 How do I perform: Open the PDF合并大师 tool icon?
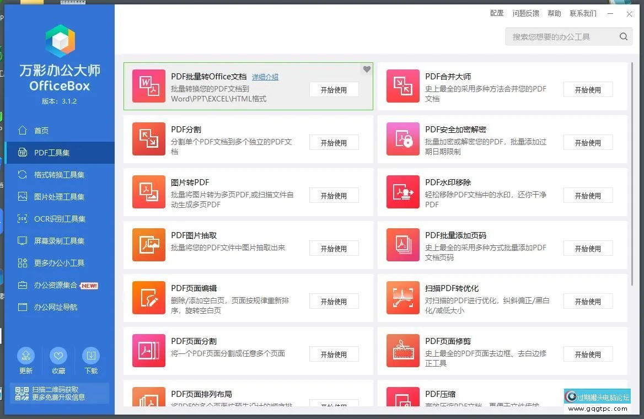pyautogui.click(x=402, y=86)
